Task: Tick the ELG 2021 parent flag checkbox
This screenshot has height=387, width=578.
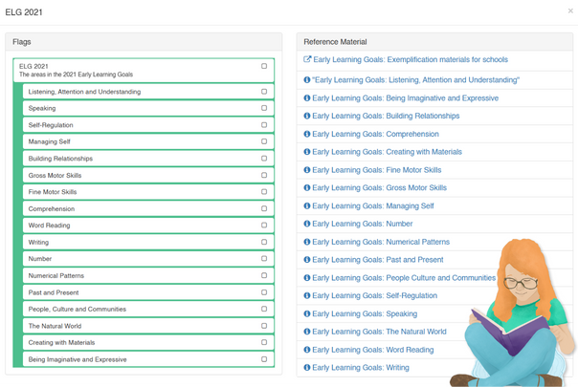Action: tap(264, 67)
